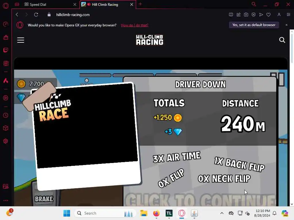Dismiss the default browser prompt
The width and height of the screenshot is (294, 220).
pyautogui.click(x=287, y=25)
